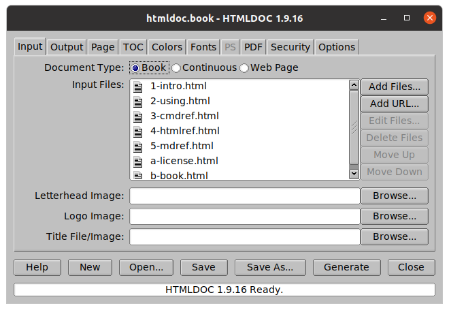The width and height of the screenshot is (449, 310).
Task: Open the Fonts tab
Action: coord(203,47)
